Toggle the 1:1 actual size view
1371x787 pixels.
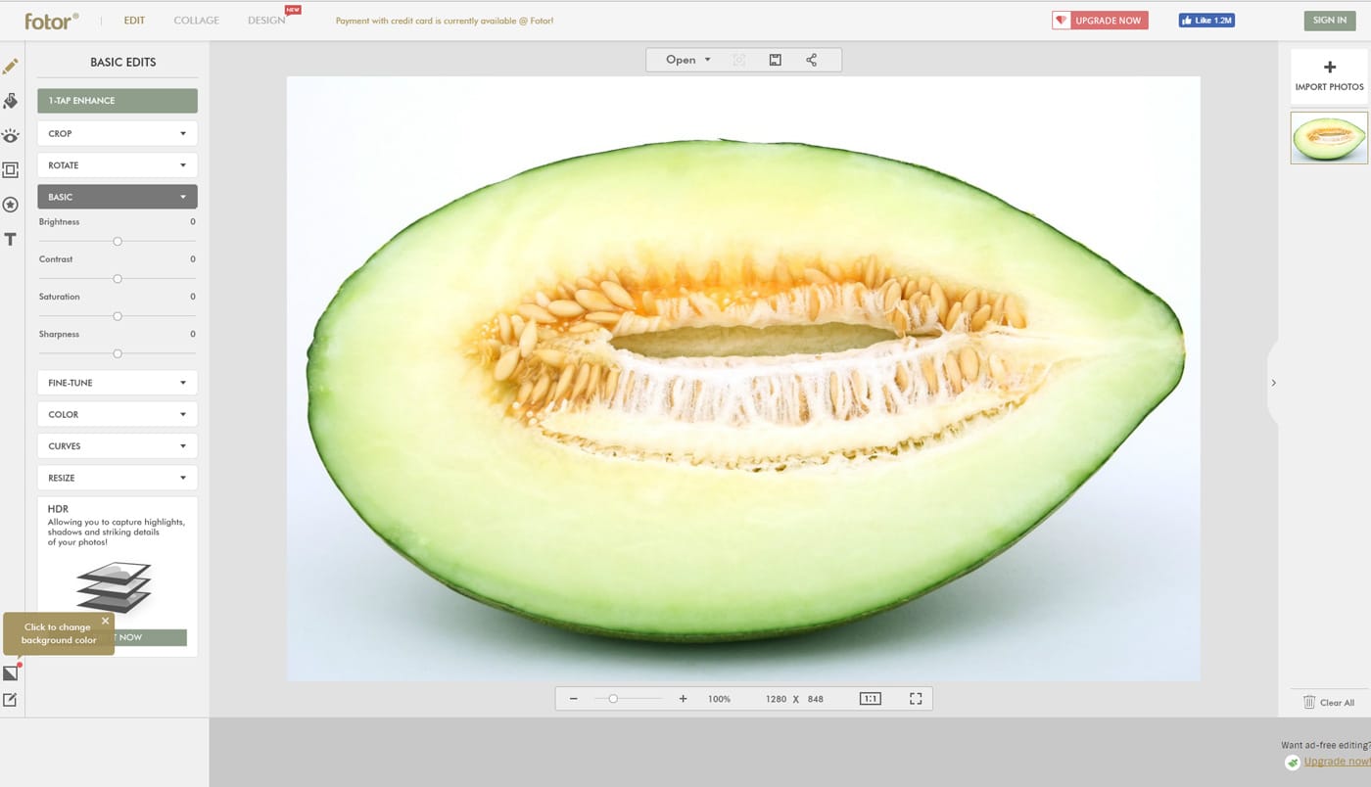[870, 699]
